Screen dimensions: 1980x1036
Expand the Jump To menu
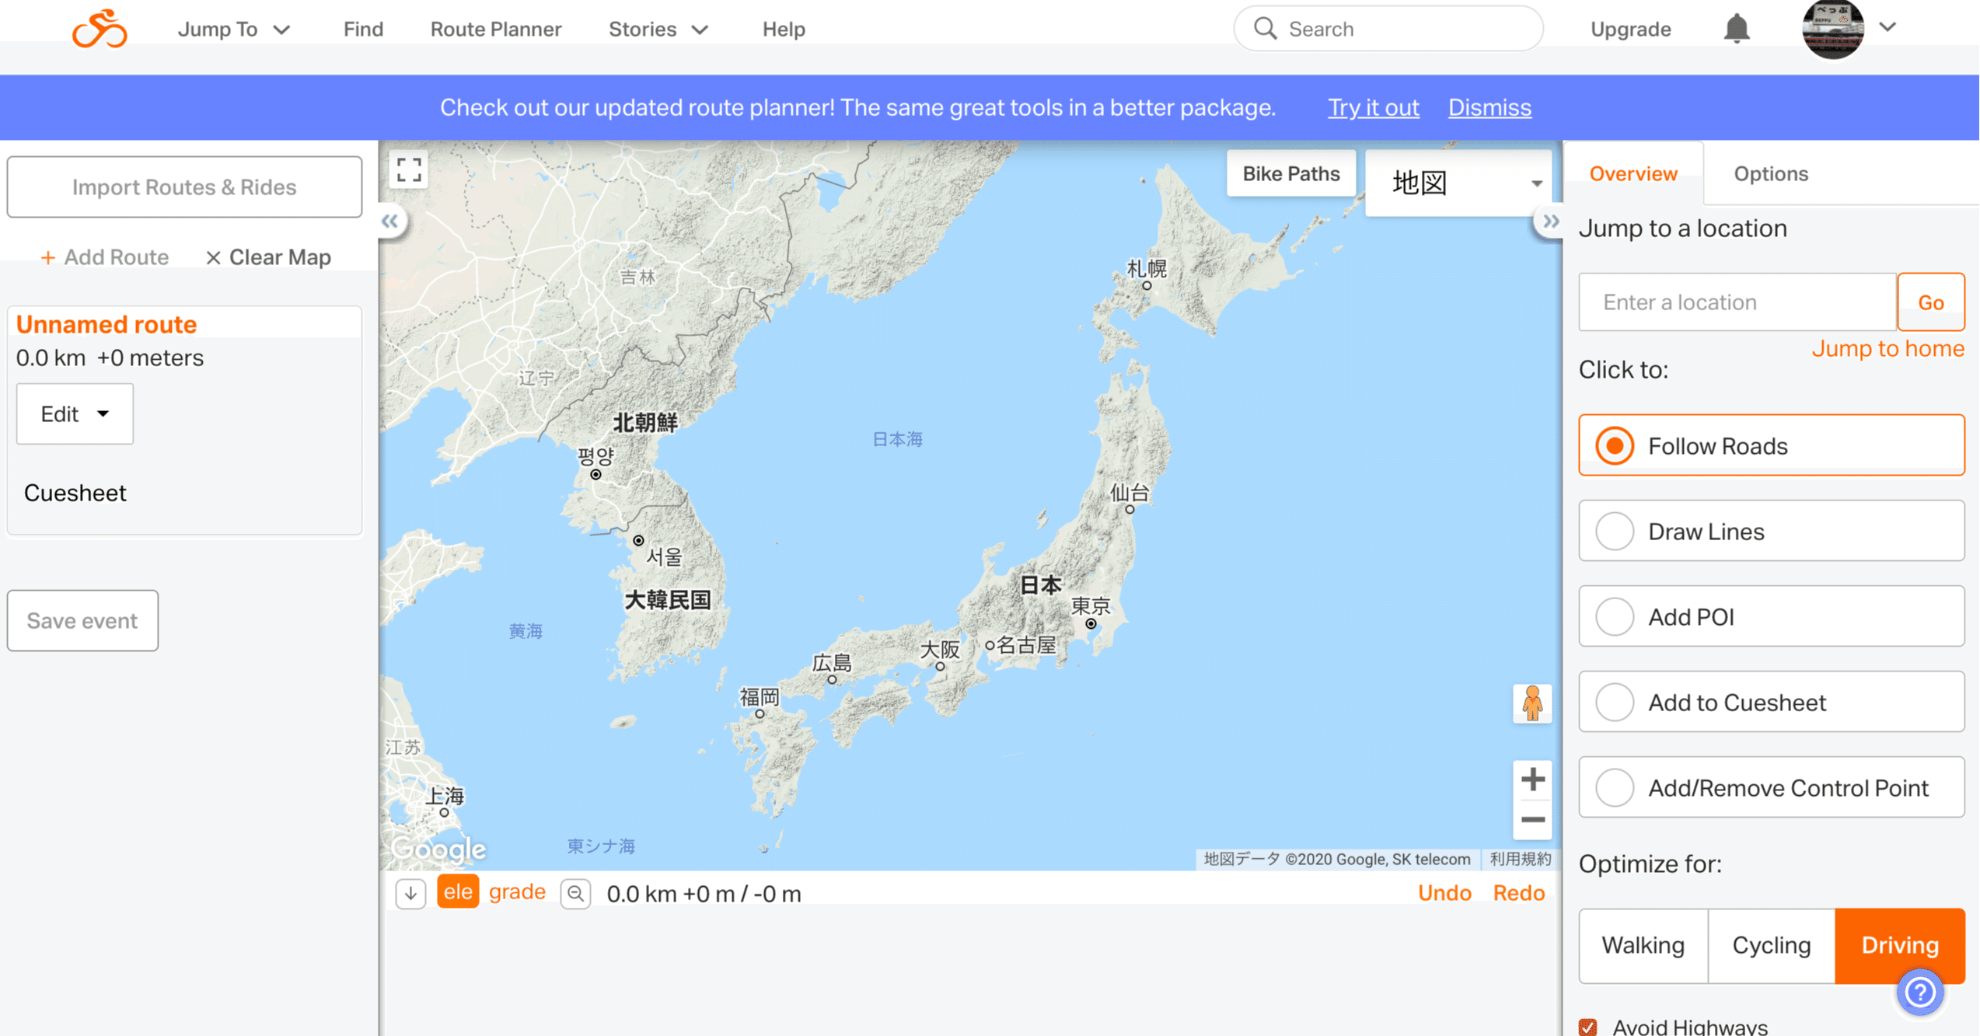[233, 30]
